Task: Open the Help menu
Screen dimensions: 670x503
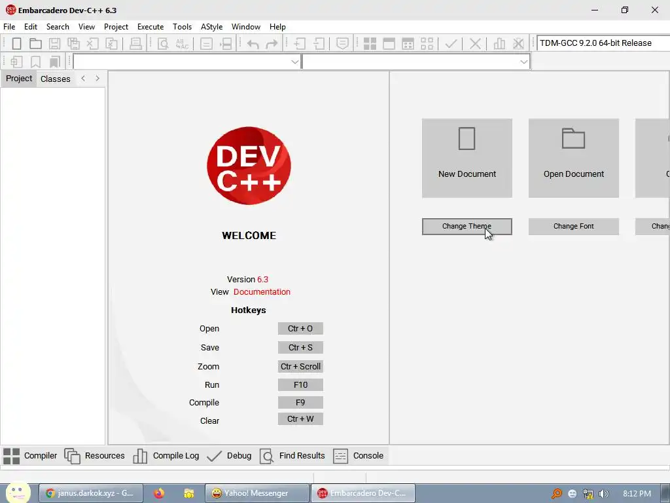Action: click(x=277, y=26)
